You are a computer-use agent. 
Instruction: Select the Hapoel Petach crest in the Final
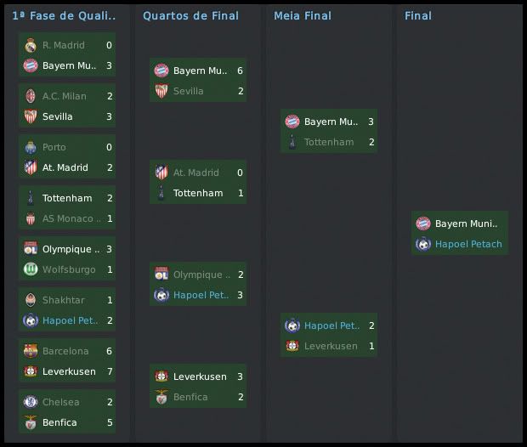click(422, 244)
